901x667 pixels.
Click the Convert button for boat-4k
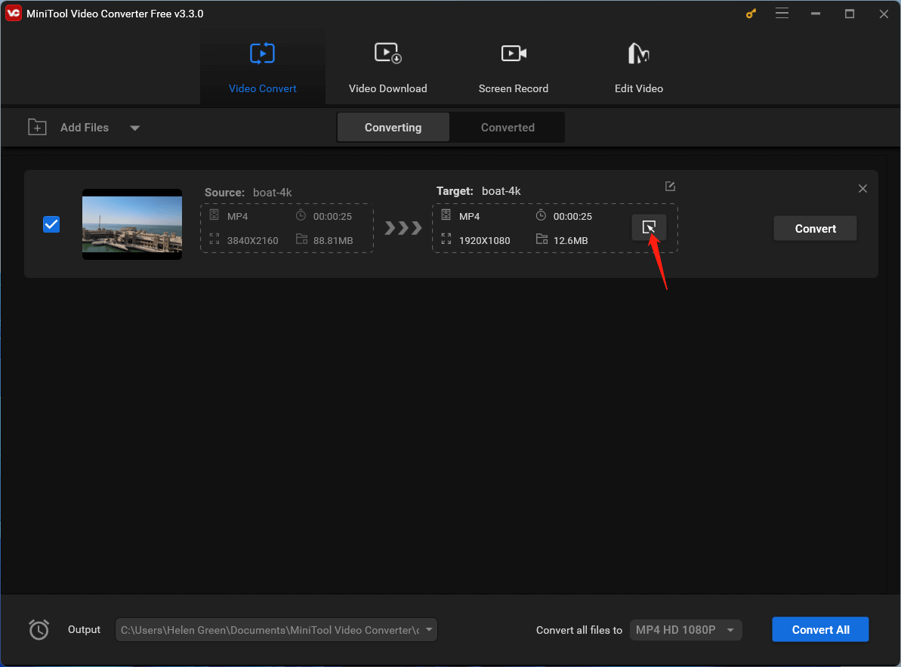click(815, 229)
